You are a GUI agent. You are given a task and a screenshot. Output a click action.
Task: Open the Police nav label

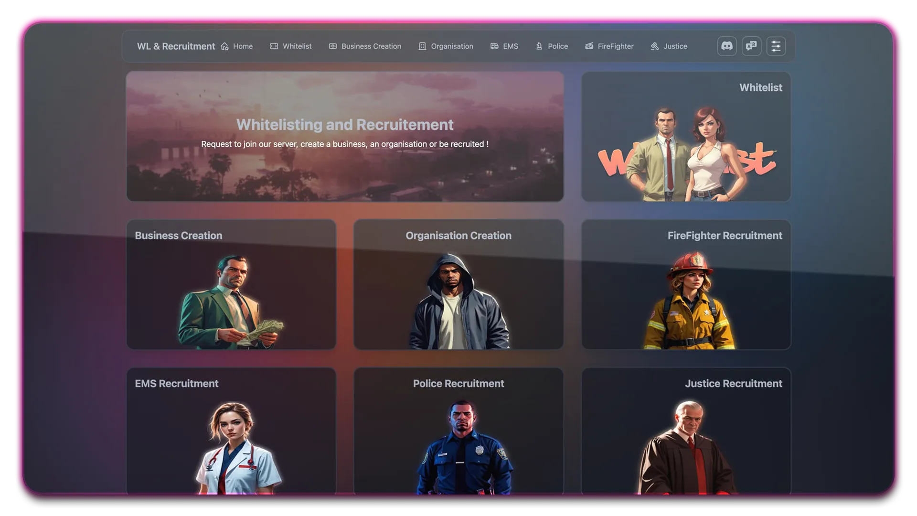[558, 46]
